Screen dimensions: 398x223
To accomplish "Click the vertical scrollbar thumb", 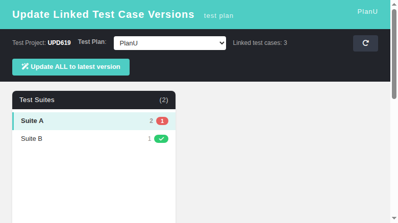I will point(394,54).
